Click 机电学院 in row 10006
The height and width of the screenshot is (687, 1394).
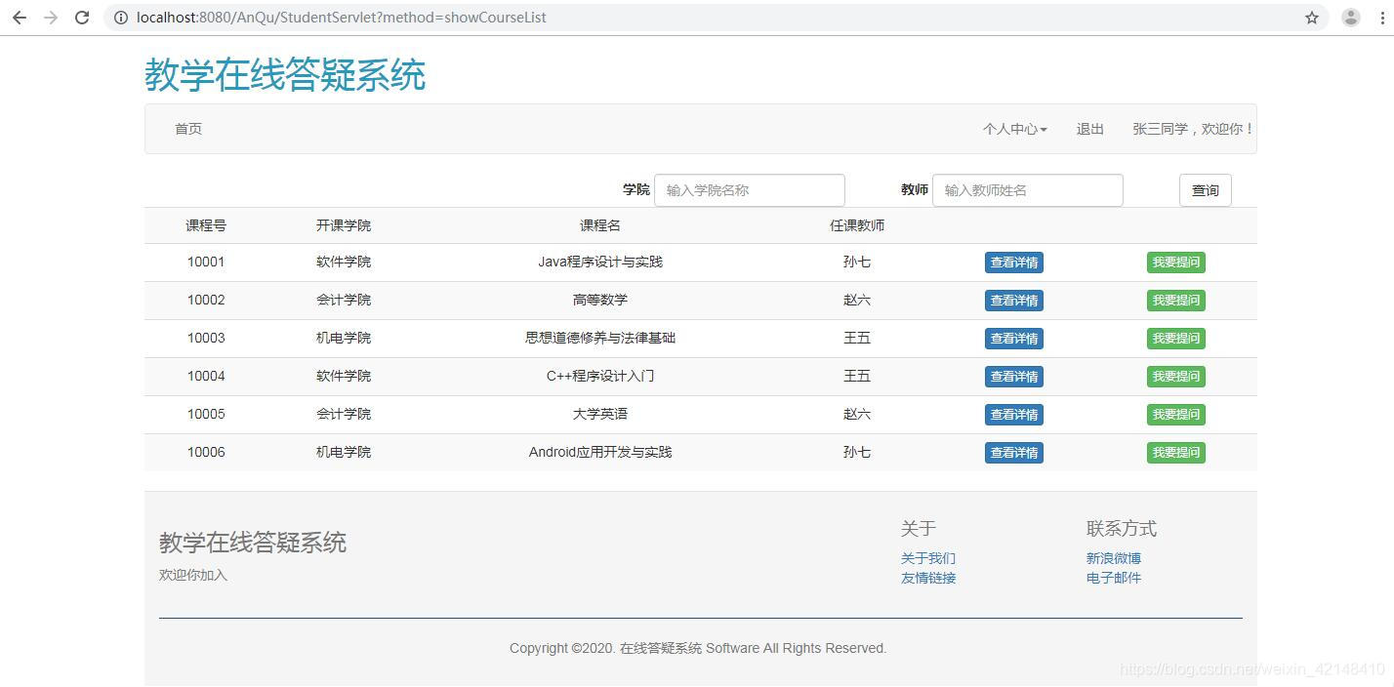344,453
